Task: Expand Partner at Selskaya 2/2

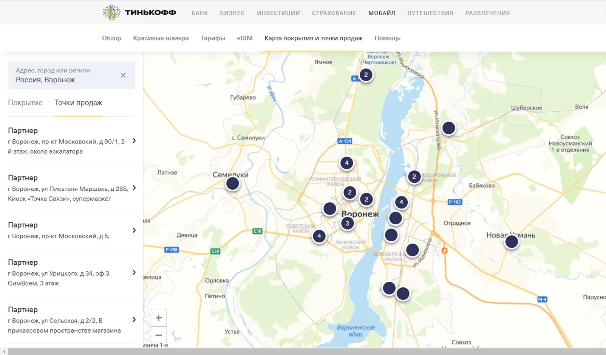Action: click(134, 320)
